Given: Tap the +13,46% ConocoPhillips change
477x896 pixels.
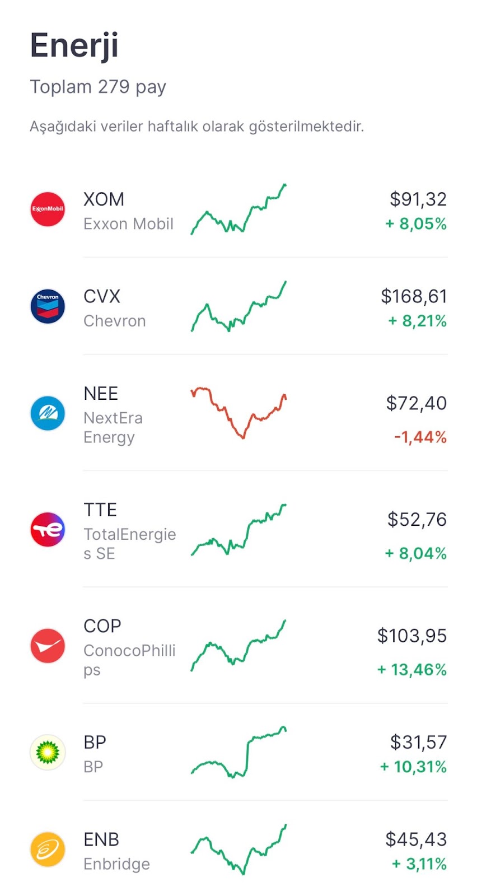Looking at the screenshot, I should click(412, 670).
